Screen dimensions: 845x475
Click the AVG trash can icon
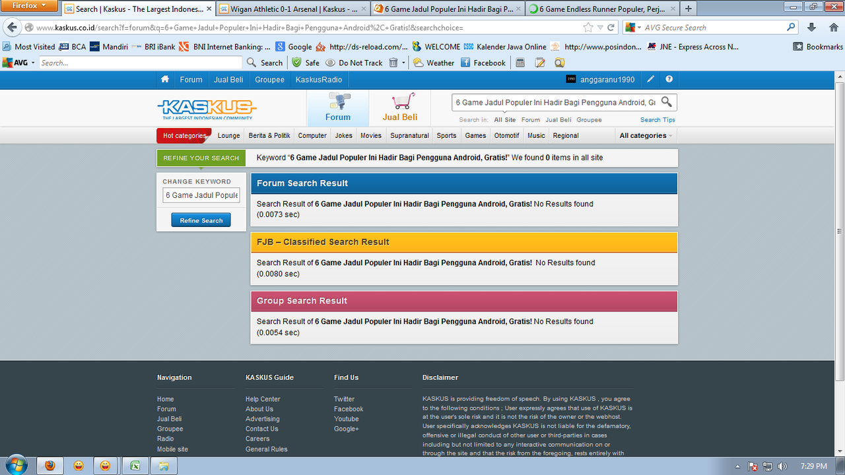coord(393,63)
